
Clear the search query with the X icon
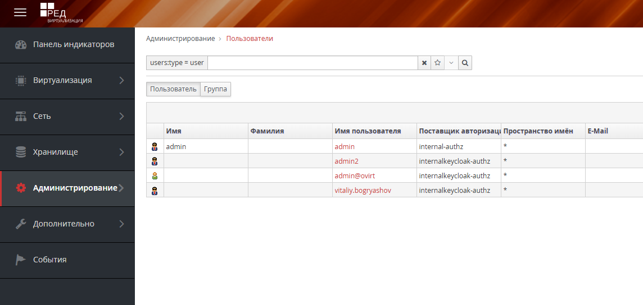point(424,63)
